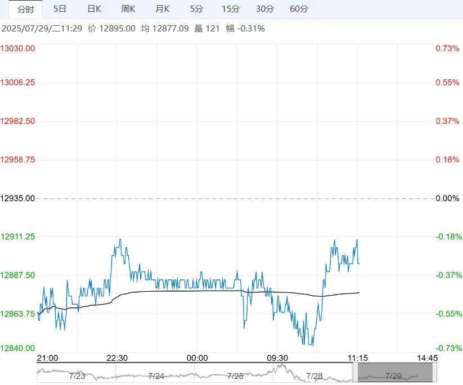Click the blue price line peak near 22:30
Screen dimensions: 463x385
pos(119,240)
